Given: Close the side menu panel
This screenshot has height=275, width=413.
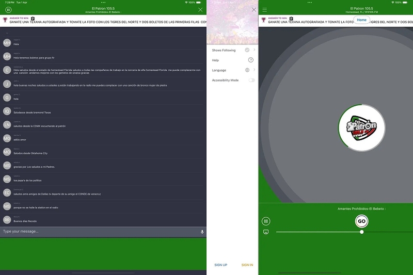Looking at the screenshot, I should tap(253, 10).
